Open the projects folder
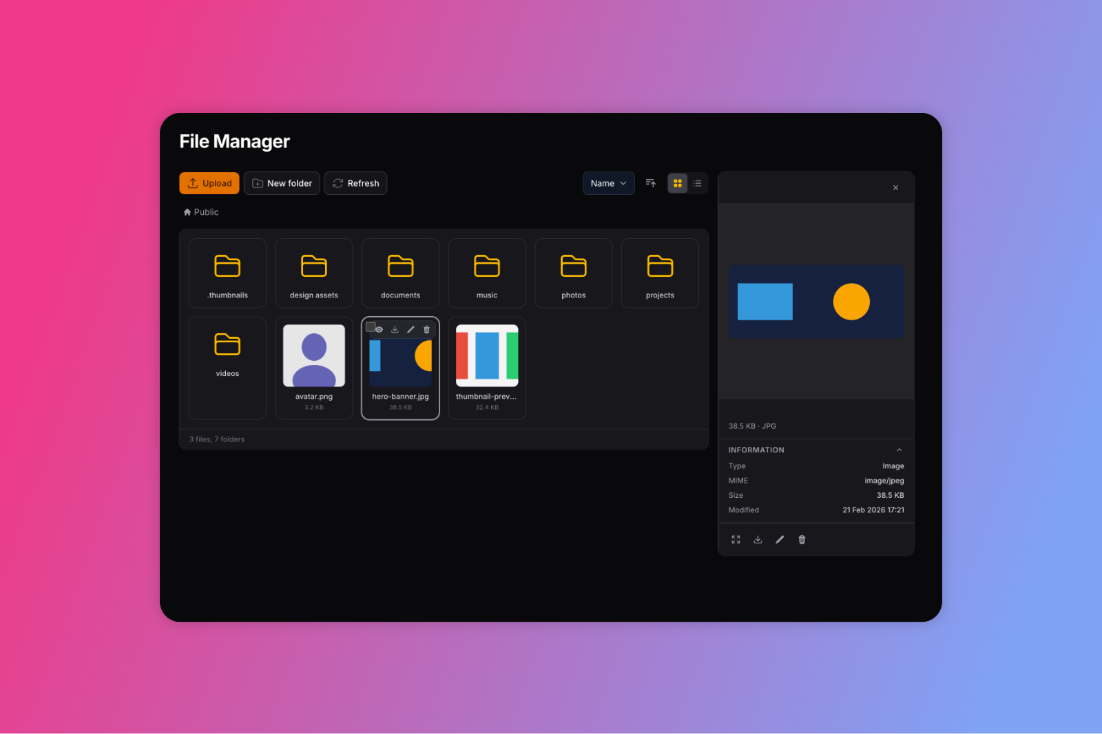Image resolution: width=1102 pixels, height=734 pixels. (x=660, y=273)
